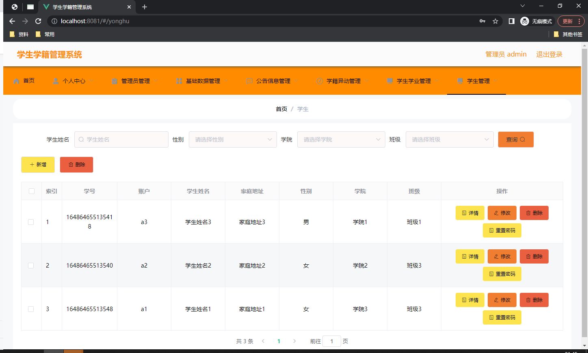Click 重置密码 in the 学生姓名2 row
Viewport: 588px width, 353px height.
pos(502,274)
